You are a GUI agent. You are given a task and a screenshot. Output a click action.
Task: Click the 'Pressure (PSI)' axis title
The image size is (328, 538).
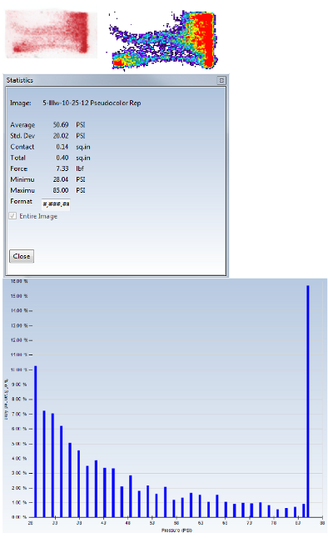point(176,530)
